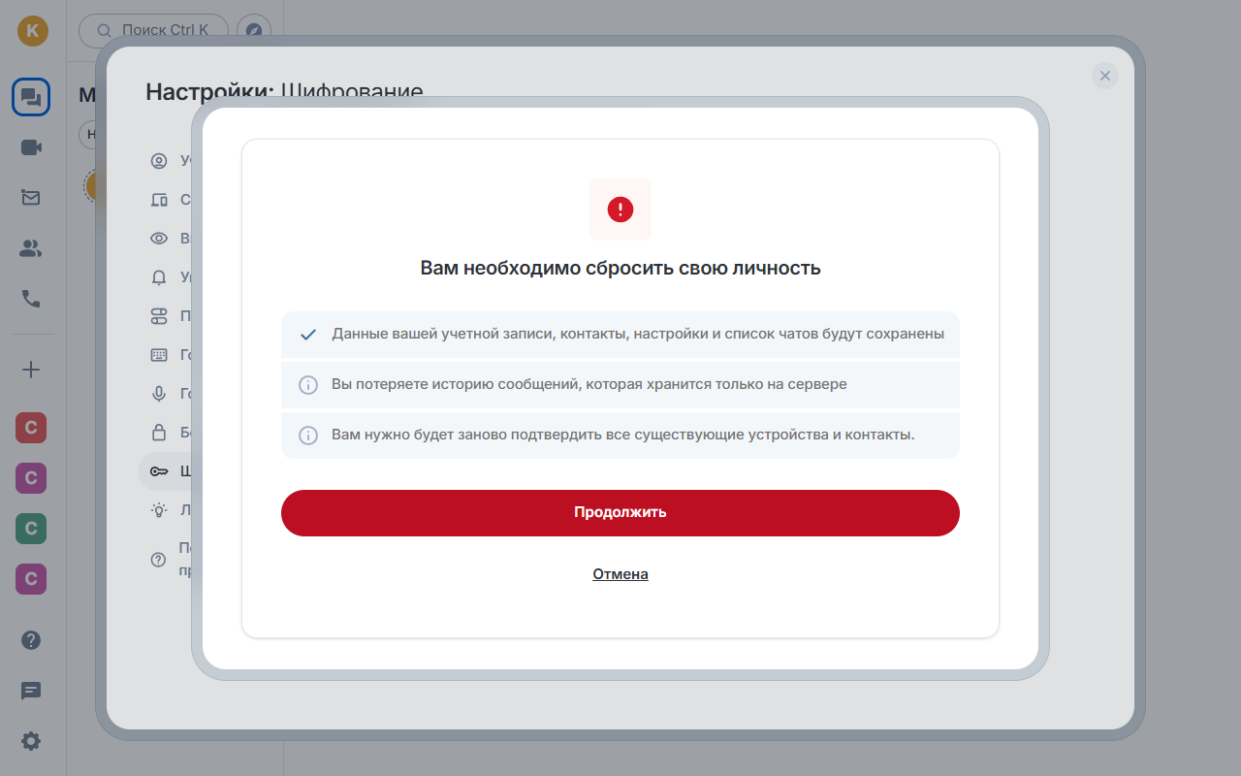1241x776 pixels.
Task: Close the Настройки settings dialog
Action: [x=1105, y=76]
